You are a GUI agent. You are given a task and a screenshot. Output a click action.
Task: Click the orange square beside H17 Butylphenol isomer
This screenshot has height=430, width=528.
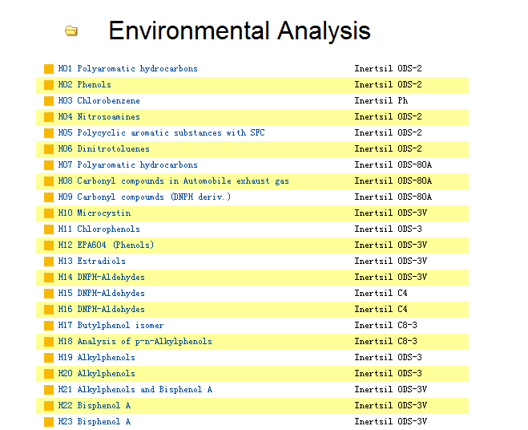49,326
